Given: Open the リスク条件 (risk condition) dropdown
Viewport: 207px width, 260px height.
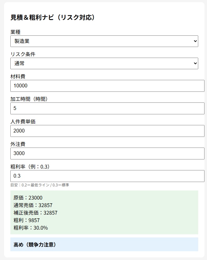Looking at the screenshot, I should click(x=103, y=63).
